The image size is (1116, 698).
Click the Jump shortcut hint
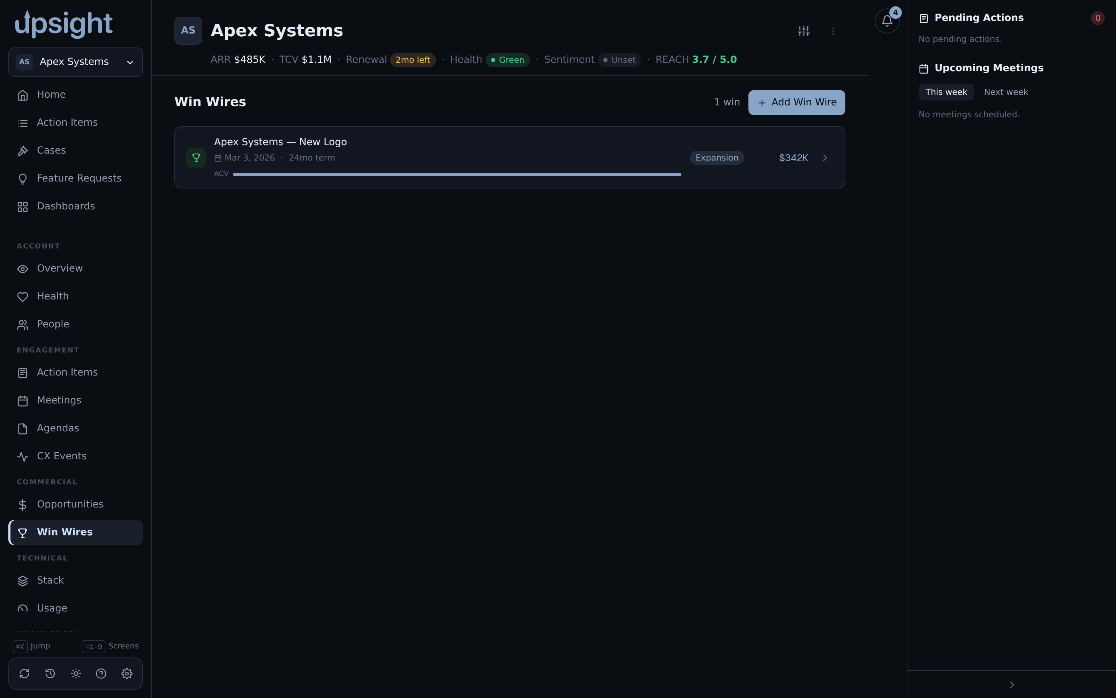click(x=31, y=646)
